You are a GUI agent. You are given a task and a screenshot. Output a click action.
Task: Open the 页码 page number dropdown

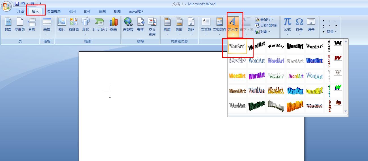point(191,34)
